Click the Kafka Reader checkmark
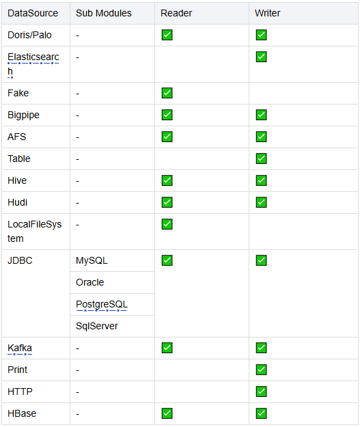The width and height of the screenshot is (360, 427). pyautogui.click(x=167, y=348)
